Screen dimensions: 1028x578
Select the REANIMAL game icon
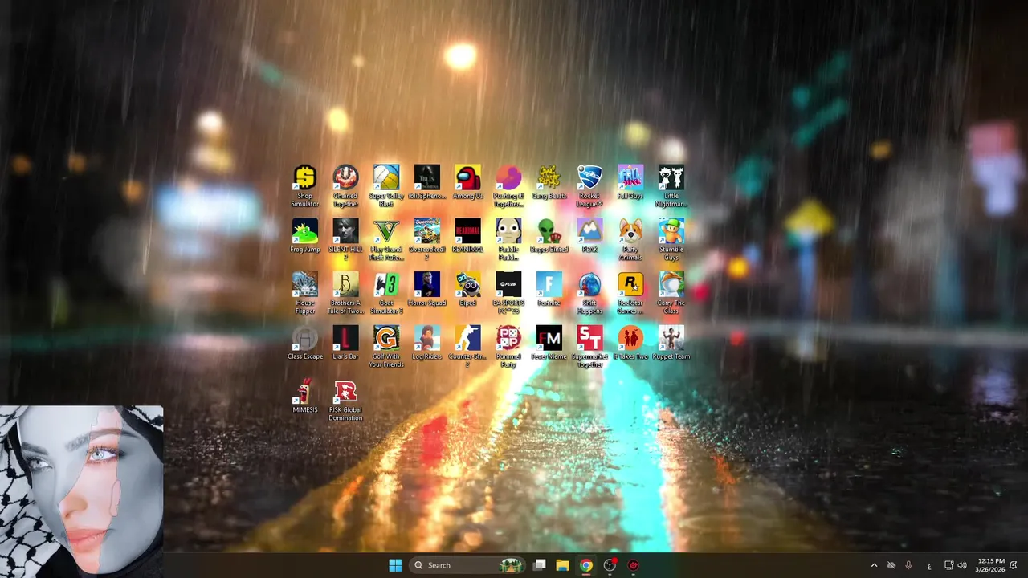click(467, 231)
